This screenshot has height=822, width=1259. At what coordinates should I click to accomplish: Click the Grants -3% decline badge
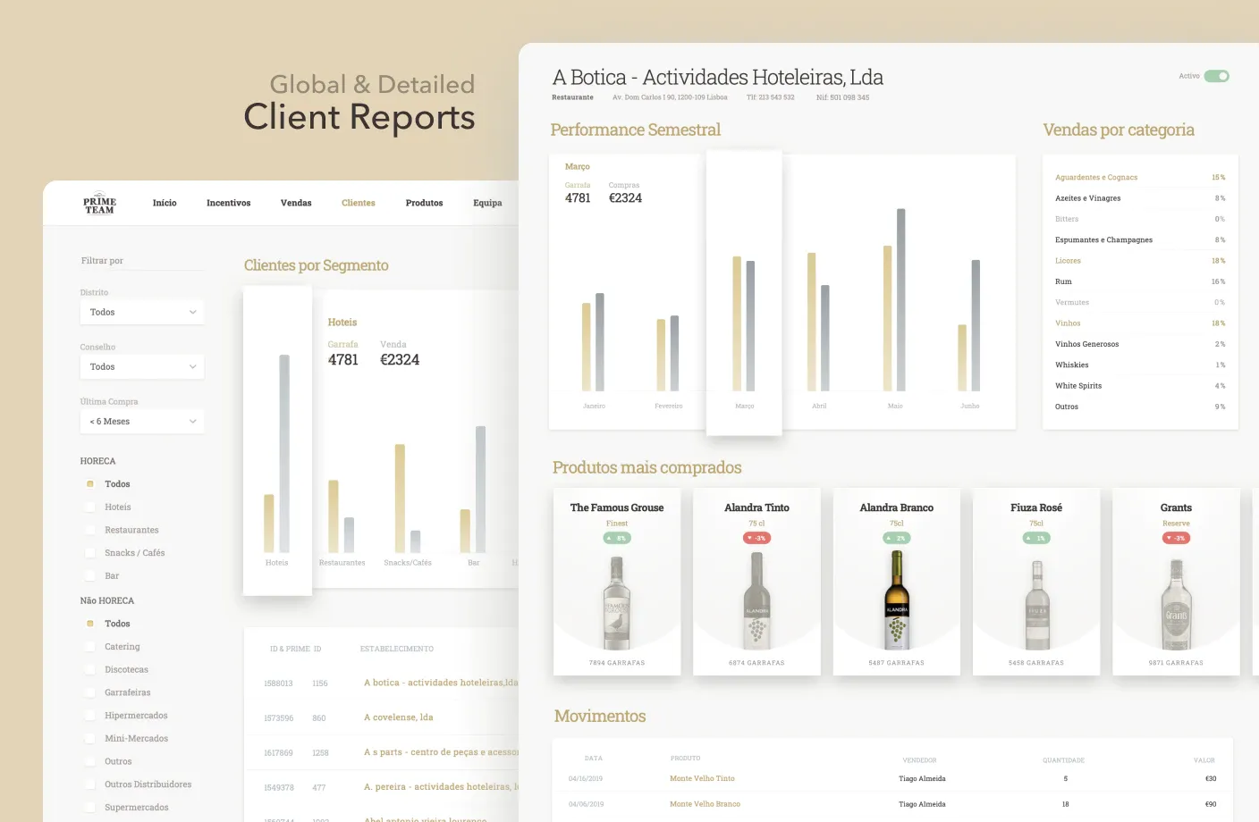pos(1176,538)
